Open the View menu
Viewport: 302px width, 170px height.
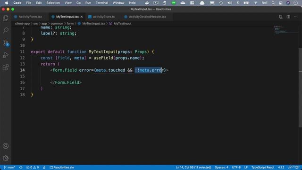(68, 3)
